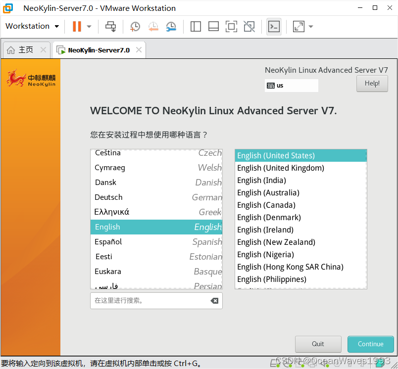
Task: Click the Unity mode icon
Action: click(x=249, y=26)
